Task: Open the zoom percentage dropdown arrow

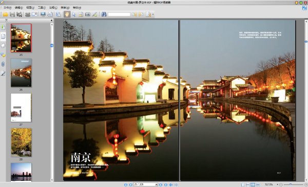Action: (277, 184)
